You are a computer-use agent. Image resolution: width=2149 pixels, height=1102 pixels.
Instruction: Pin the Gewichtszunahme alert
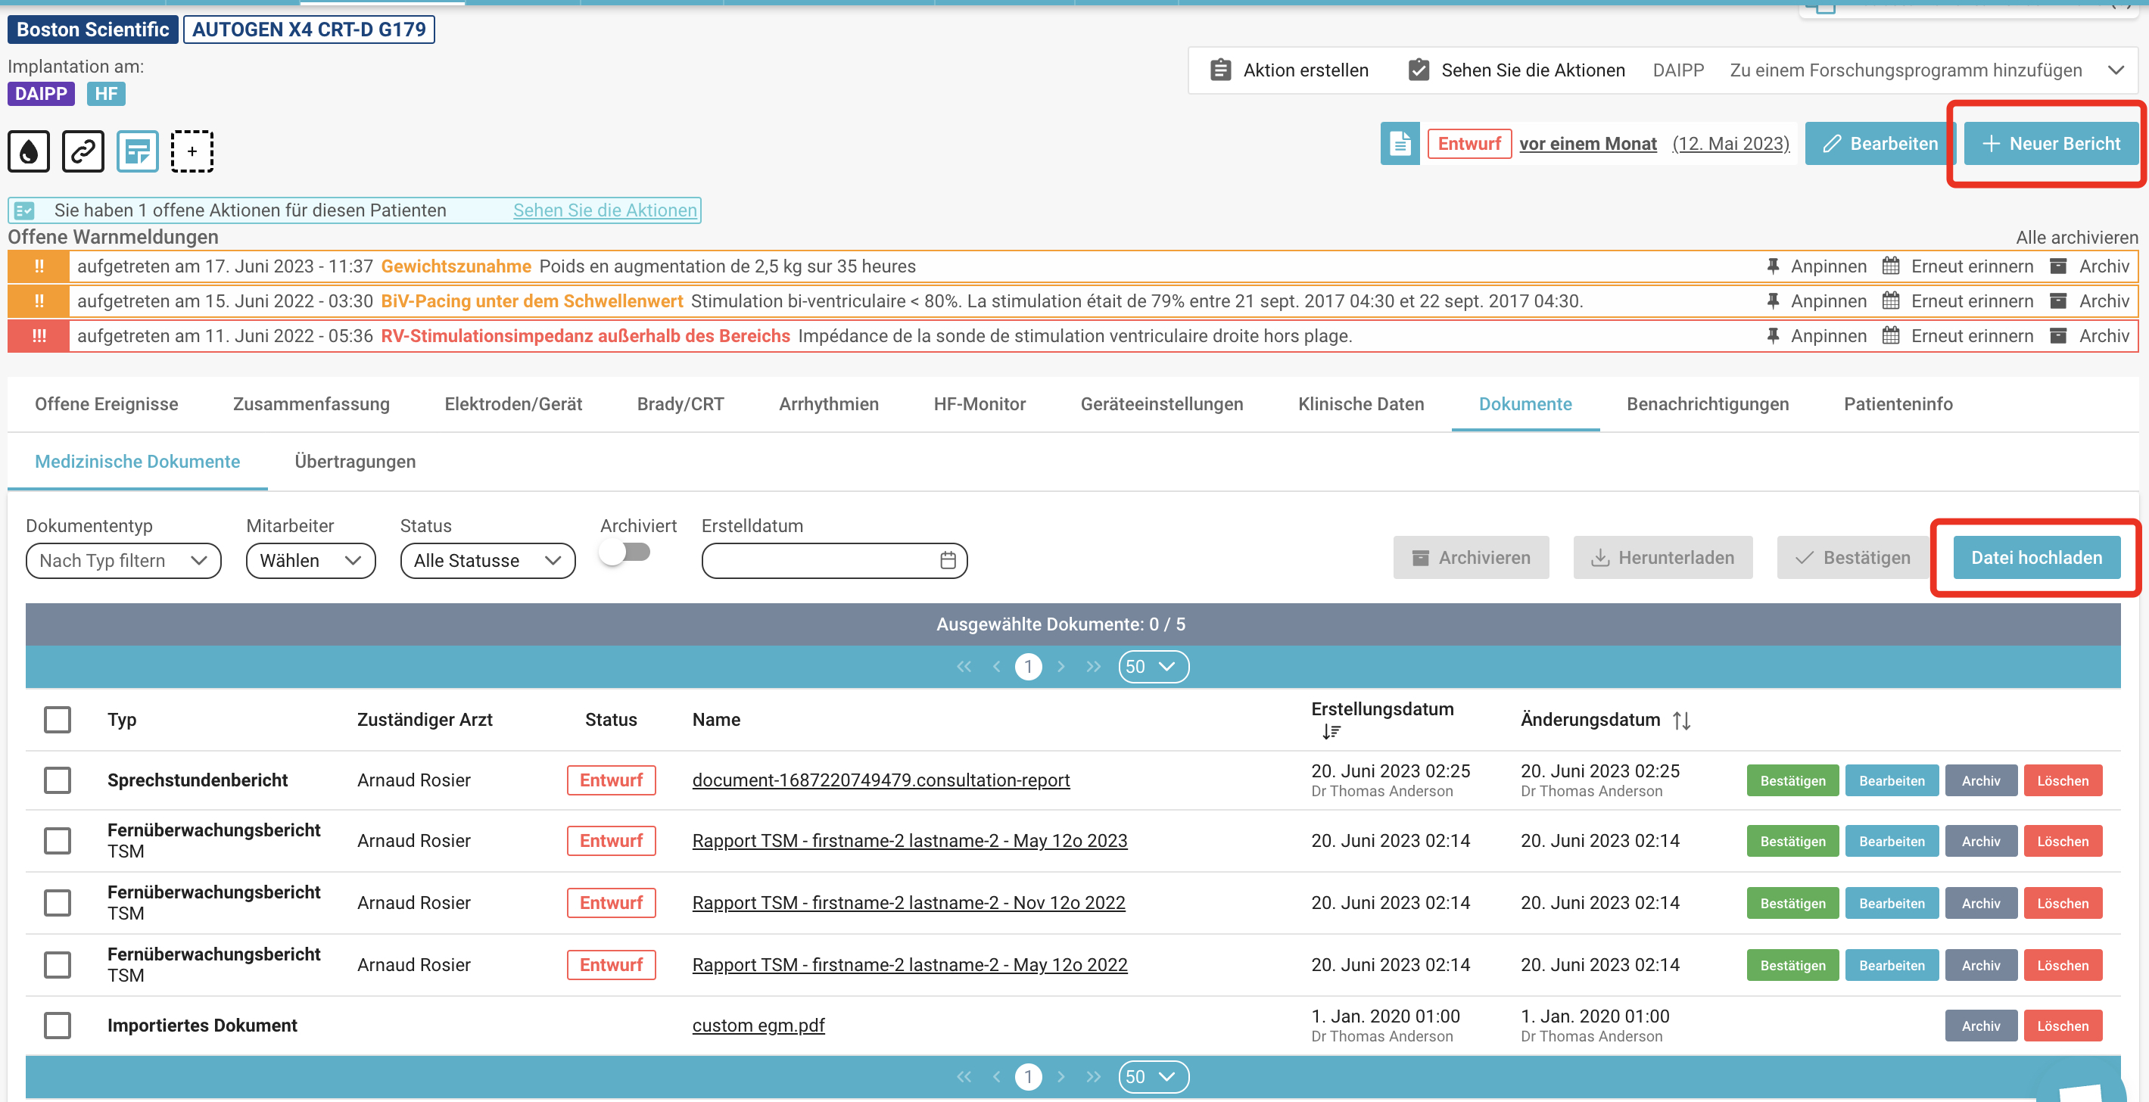coord(1773,266)
